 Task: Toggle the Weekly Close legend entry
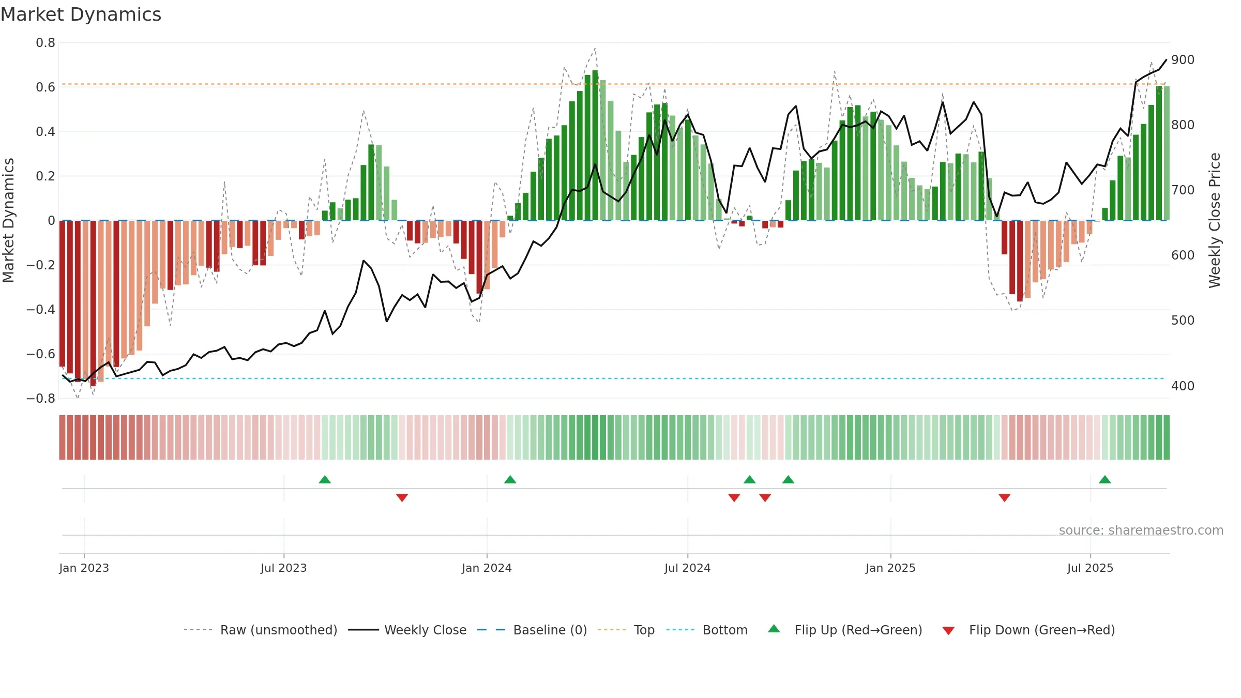click(x=407, y=630)
